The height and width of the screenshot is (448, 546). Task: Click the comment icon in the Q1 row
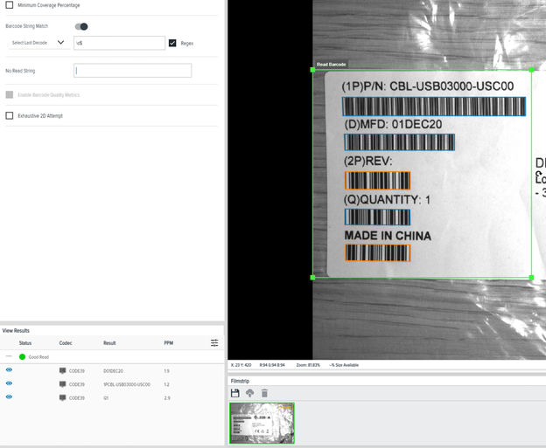coord(63,397)
